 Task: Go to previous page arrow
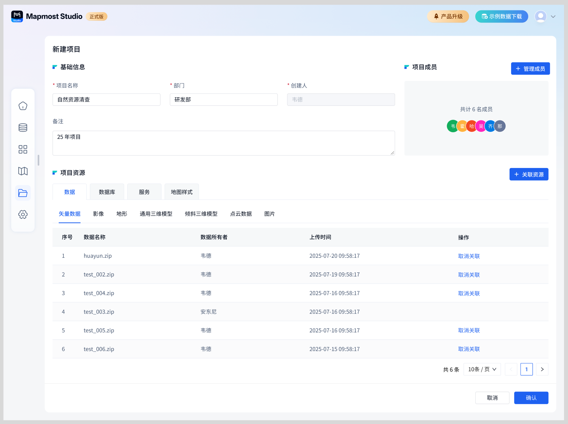[511, 369]
